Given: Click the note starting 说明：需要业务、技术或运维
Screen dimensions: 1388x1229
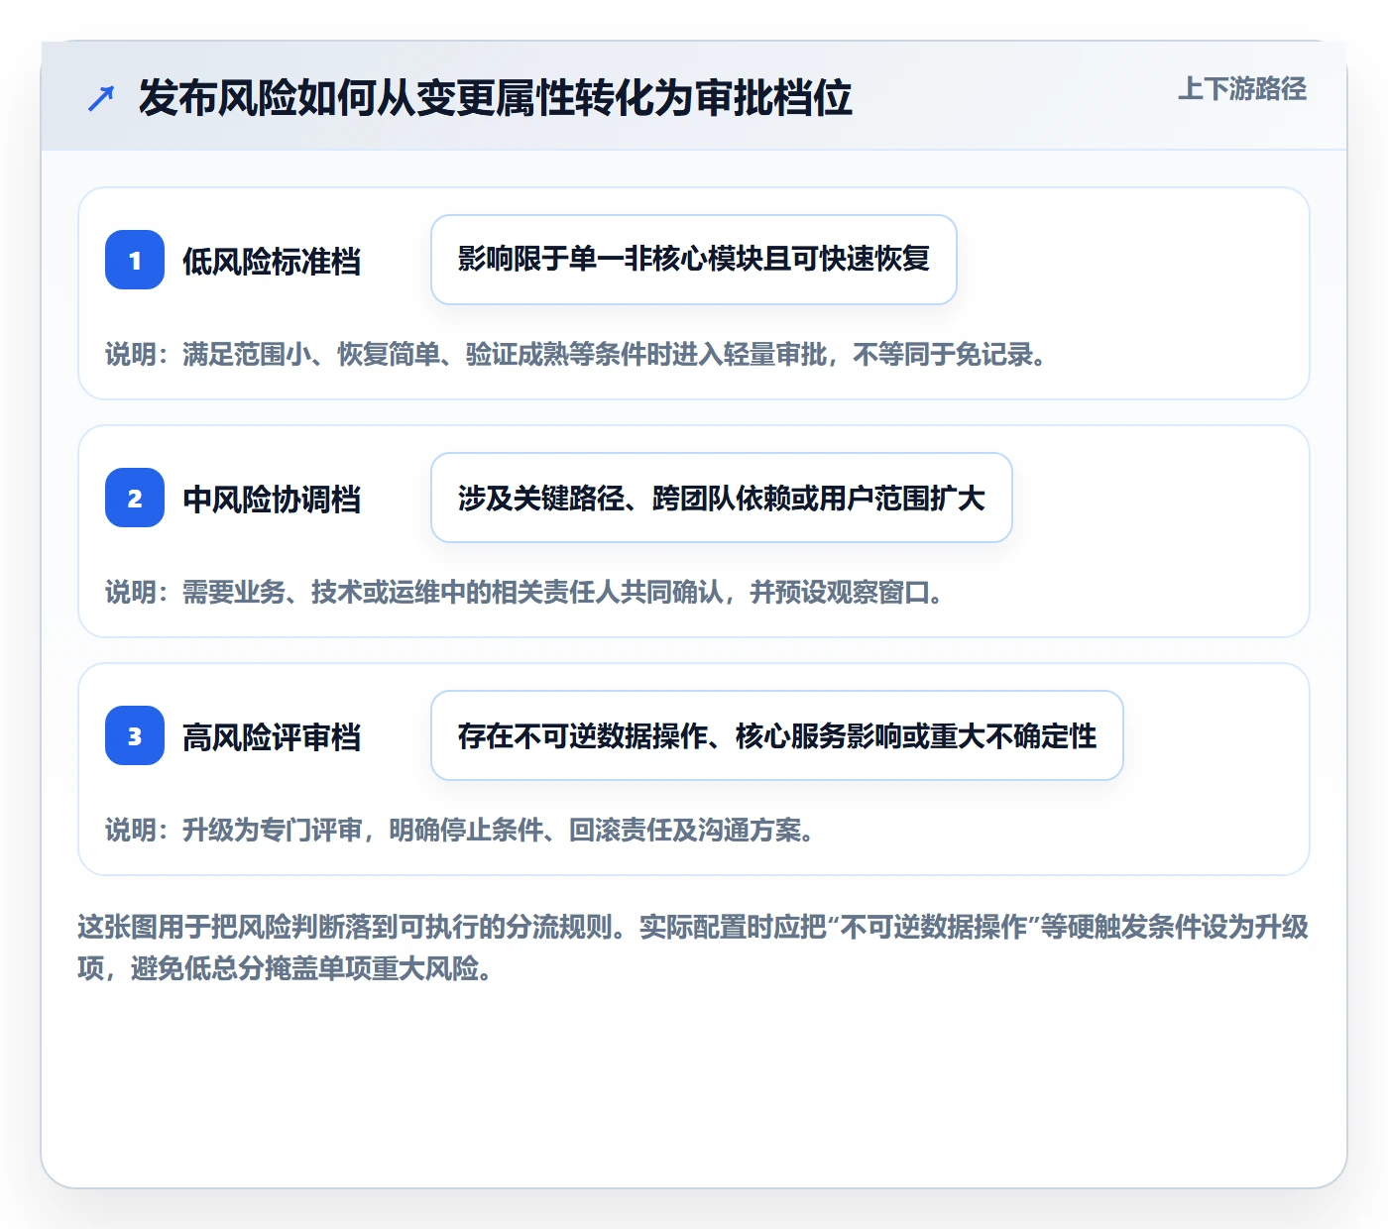Looking at the screenshot, I should pos(524,593).
